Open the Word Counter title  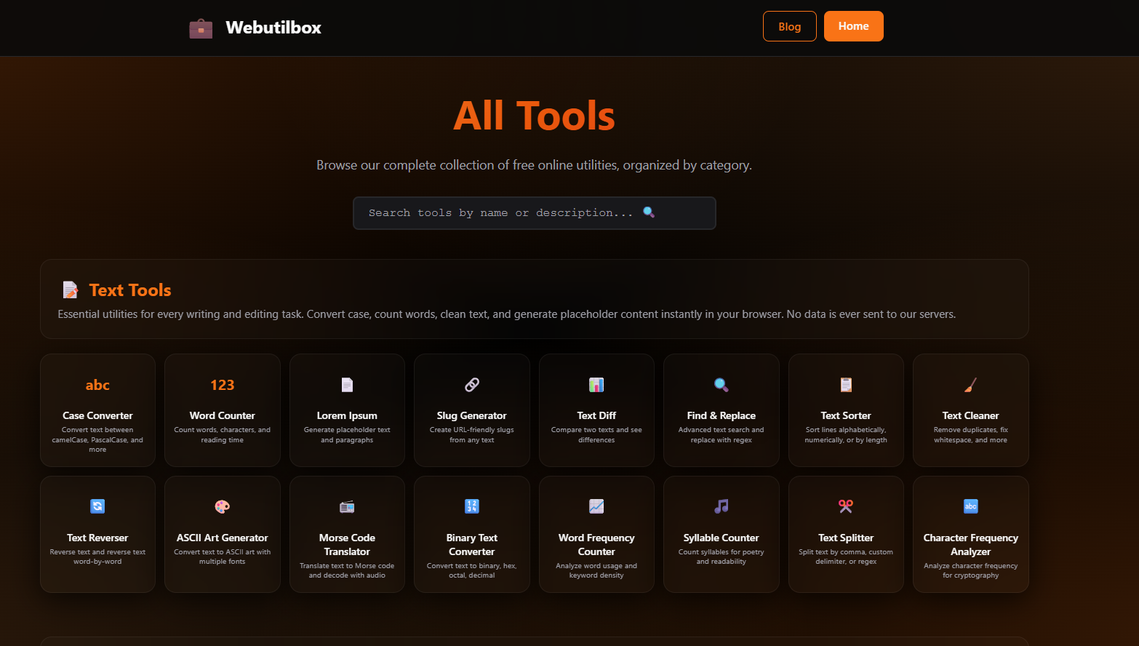click(223, 415)
